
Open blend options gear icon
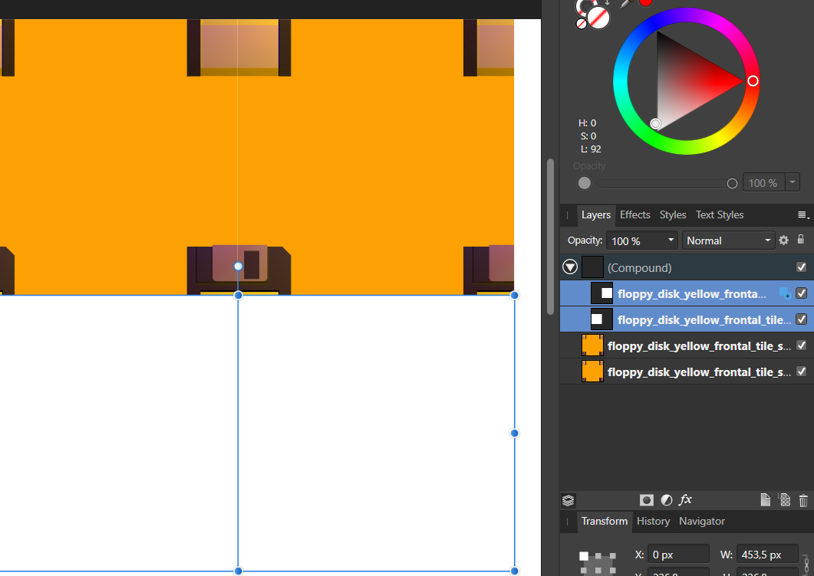point(783,241)
